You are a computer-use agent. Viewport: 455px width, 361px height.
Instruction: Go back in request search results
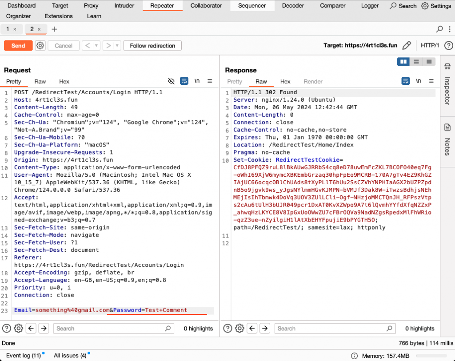click(x=31, y=329)
